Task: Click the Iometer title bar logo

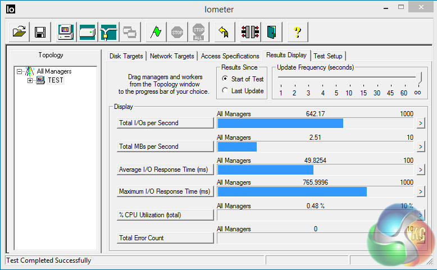Action: tap(11, 9)
